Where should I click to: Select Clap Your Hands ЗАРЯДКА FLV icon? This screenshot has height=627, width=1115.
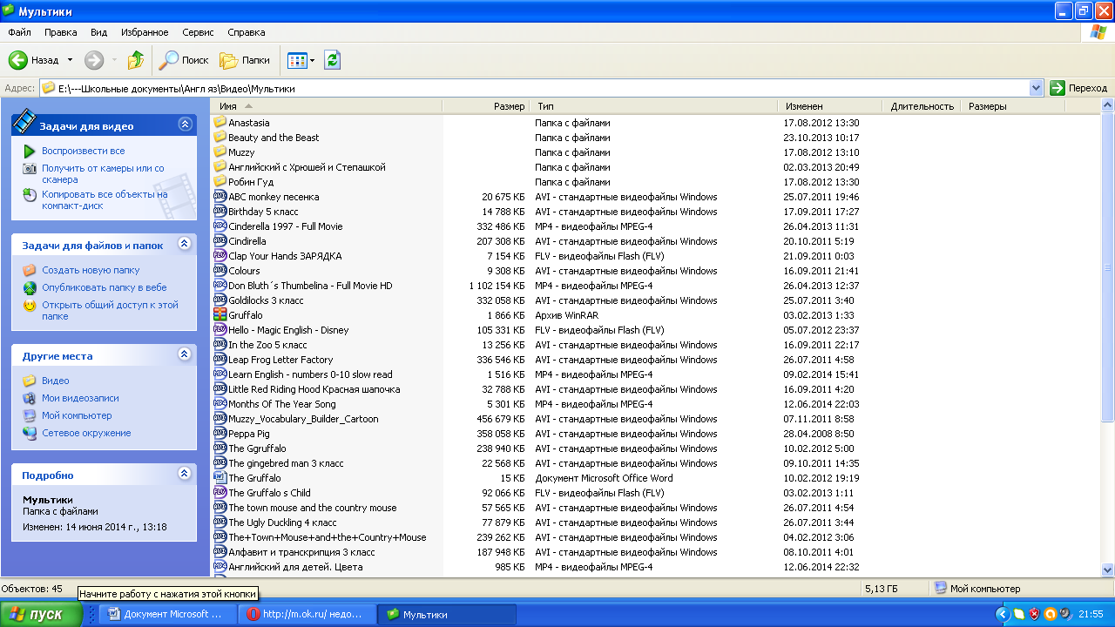tap(220, 256)
